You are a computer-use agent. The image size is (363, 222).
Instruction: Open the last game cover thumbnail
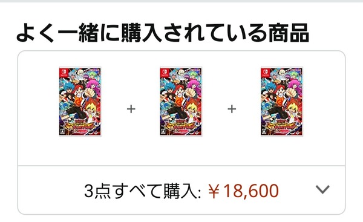282,102
